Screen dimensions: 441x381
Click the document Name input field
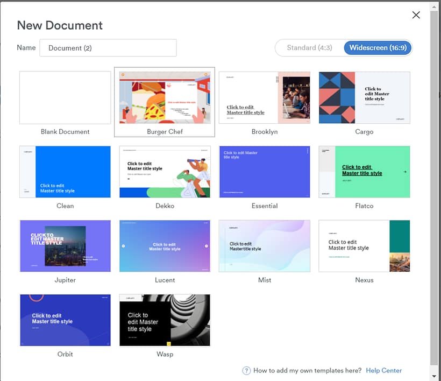108,48
